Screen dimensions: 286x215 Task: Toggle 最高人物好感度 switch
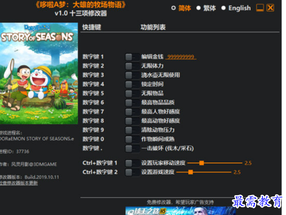132,112
